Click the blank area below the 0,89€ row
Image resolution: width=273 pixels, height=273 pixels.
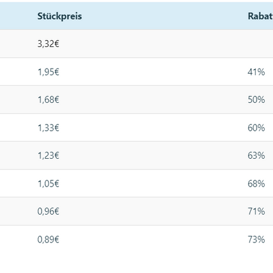pos(136,263)
